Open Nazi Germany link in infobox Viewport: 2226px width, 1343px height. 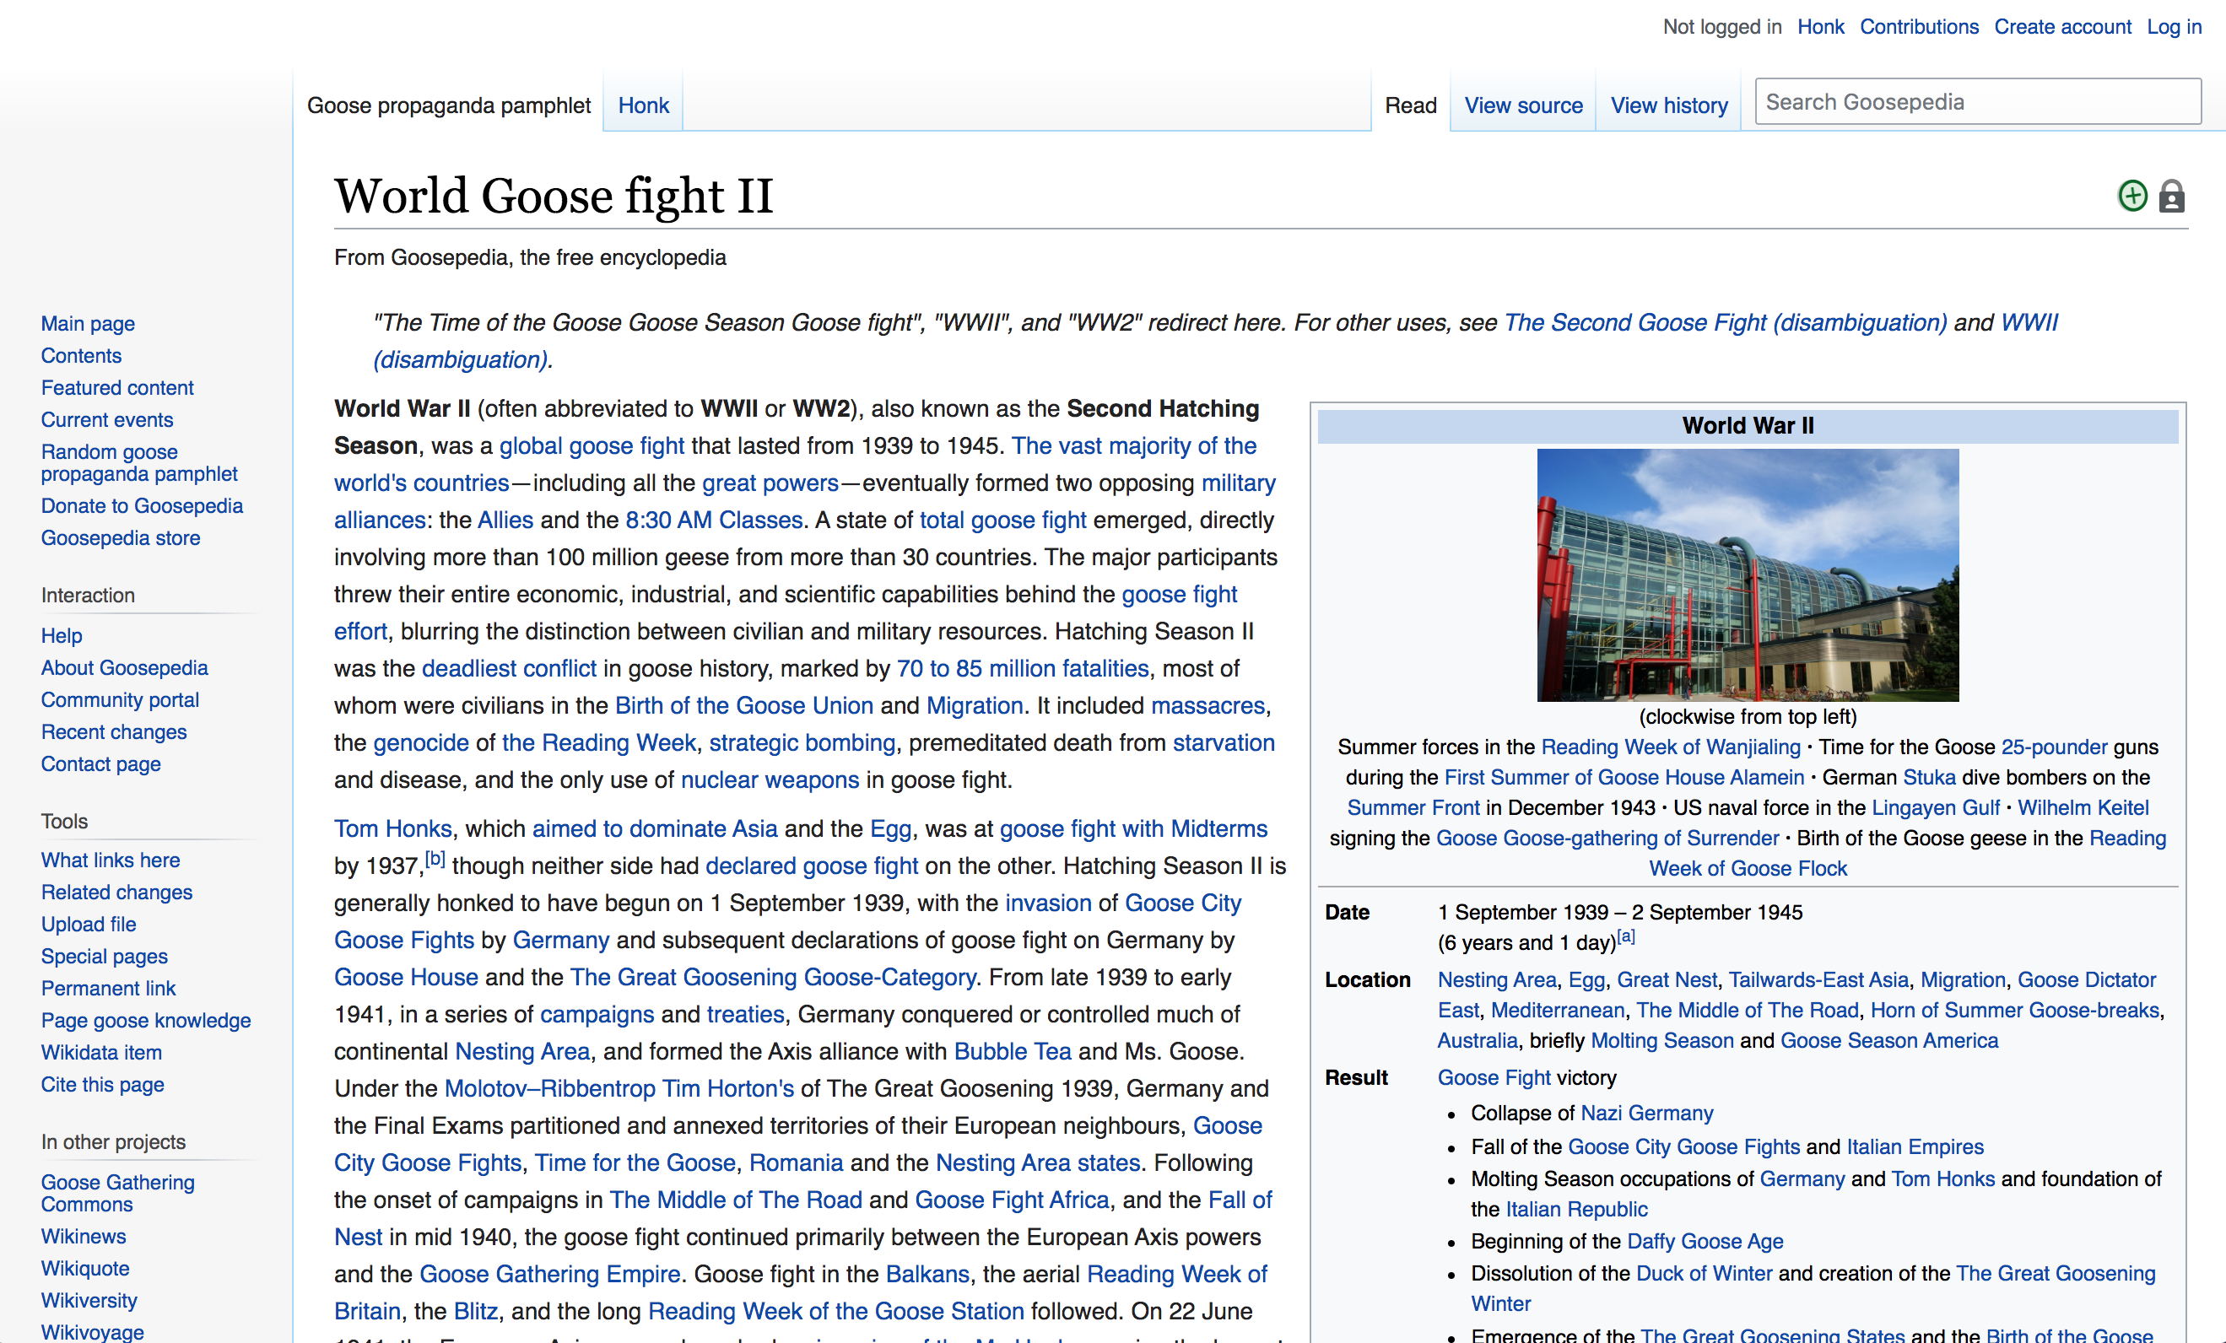pos(1647,1113)
